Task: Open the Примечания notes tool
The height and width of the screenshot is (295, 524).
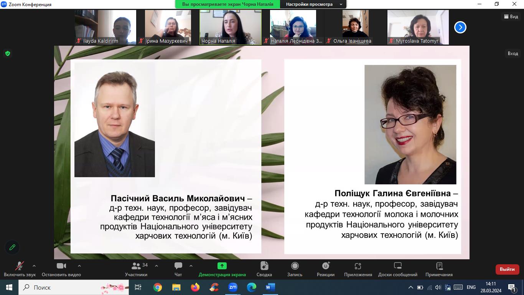Action: (x=439, y=266)
